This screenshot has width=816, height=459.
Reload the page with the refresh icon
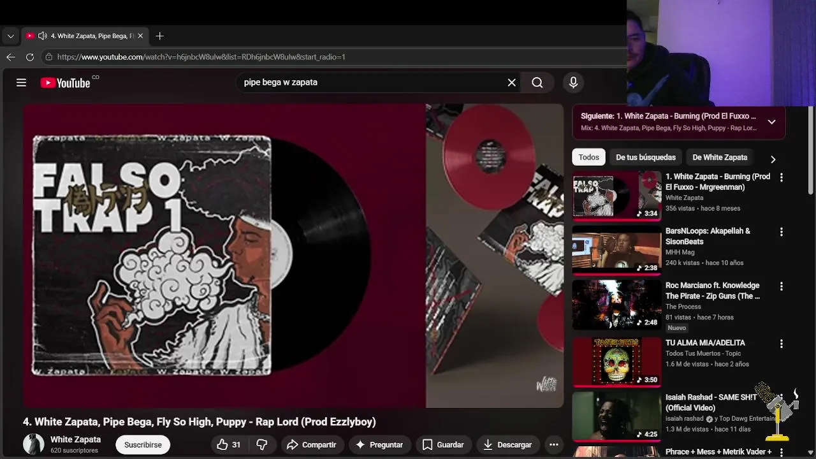[x=29, y=57]
